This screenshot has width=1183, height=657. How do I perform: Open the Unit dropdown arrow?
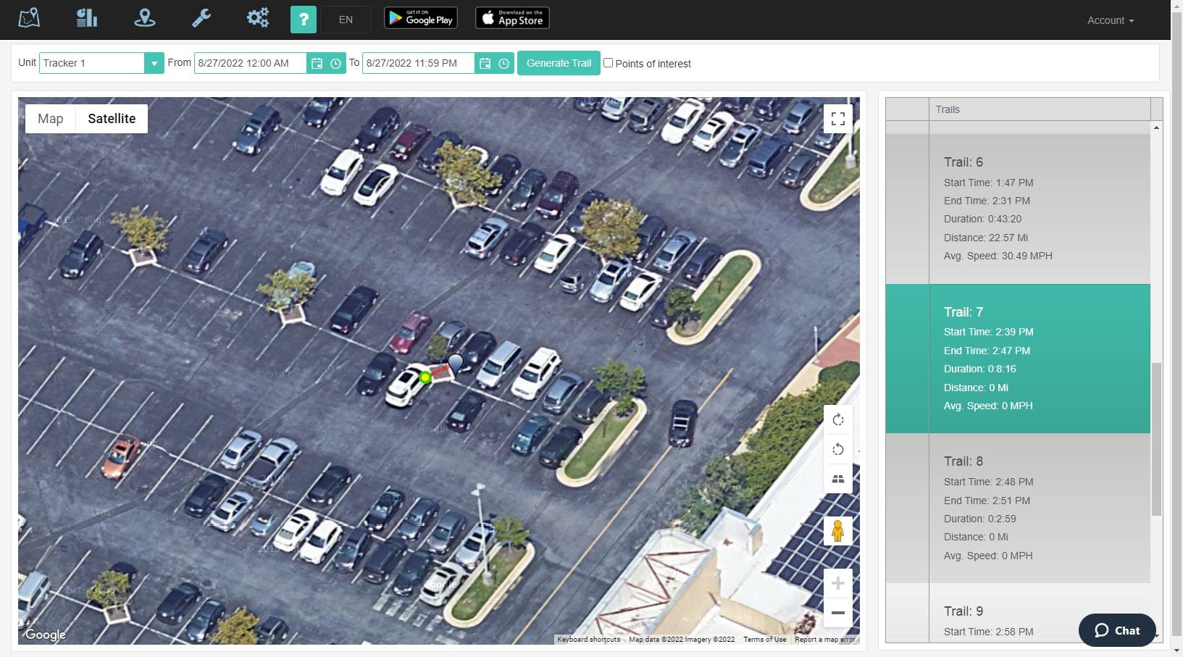(x=154, y=63)
